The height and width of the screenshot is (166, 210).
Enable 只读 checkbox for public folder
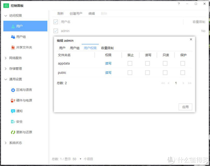165,73
